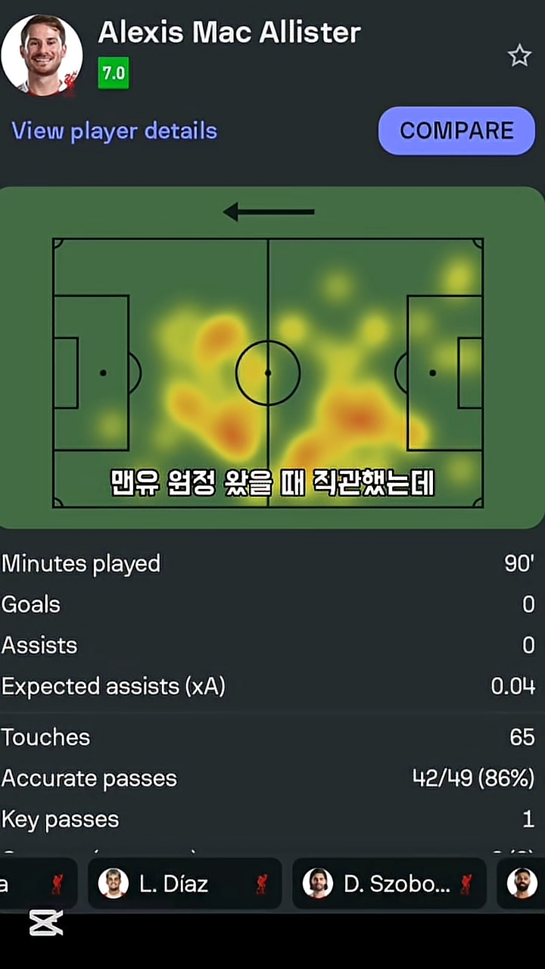Tap the CapCut watermark logo
The image size is (545, 969).
(46, 923)
